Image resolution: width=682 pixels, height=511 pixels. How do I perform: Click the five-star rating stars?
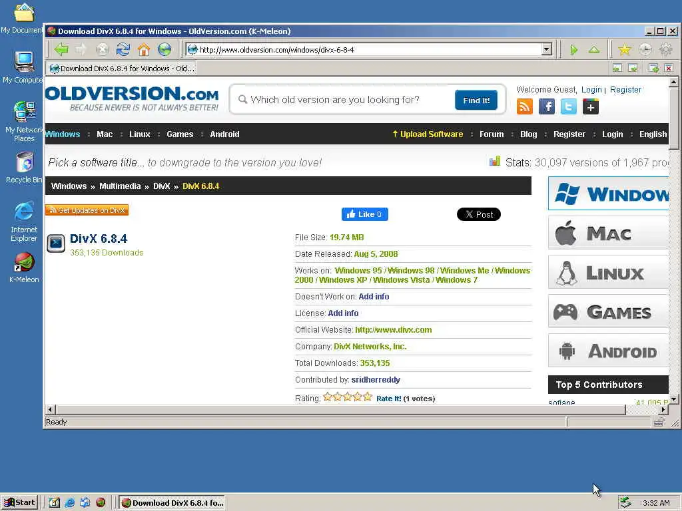click(348, 397)
